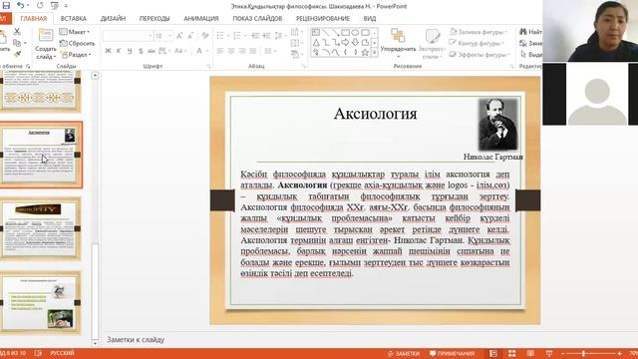Select the right arrow shape in gallery
Image resolution: width=638 pixels, height=359 pixels.
(x=346, y=42)
